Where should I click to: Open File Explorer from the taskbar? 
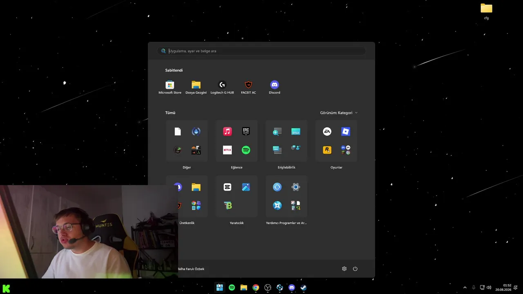point(244,287)
